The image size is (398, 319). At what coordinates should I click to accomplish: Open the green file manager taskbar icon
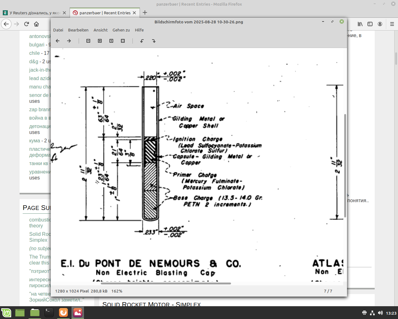click(x=35, y=312)
